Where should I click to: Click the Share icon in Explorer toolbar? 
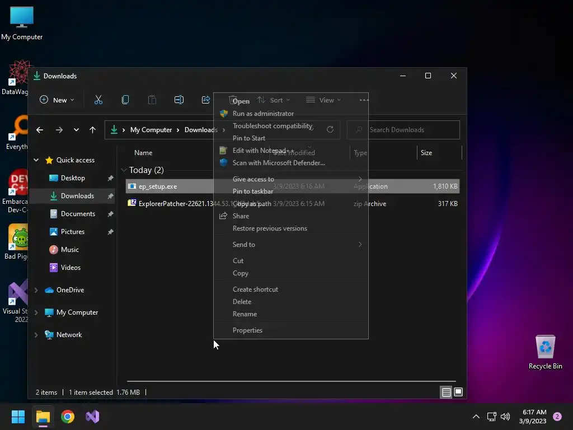[x=206, y=100]
